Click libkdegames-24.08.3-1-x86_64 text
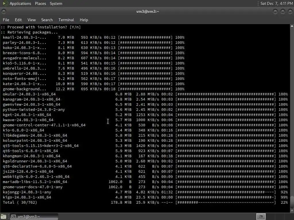The height and width of the screenshot is (220, 294). tap(35, 135)
